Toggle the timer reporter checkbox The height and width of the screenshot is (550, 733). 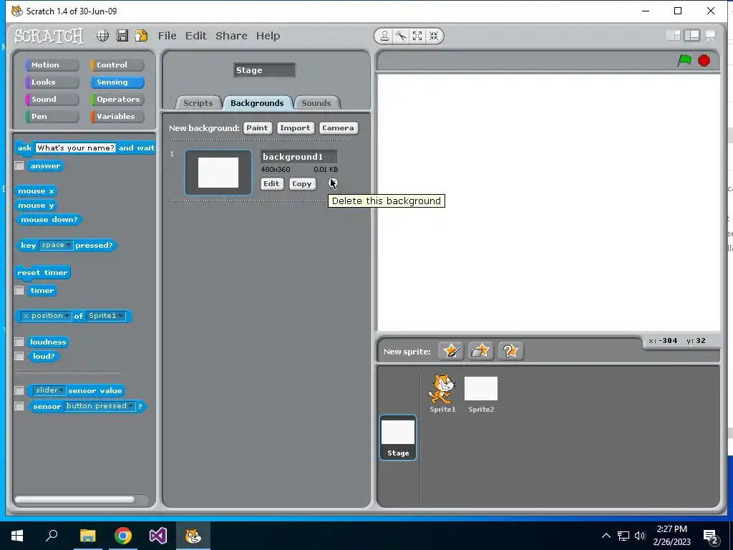pos(19,291)
